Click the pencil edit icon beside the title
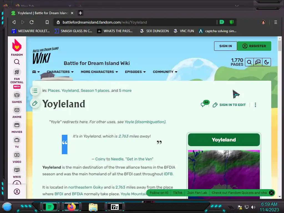 click(x=35, y=103)
